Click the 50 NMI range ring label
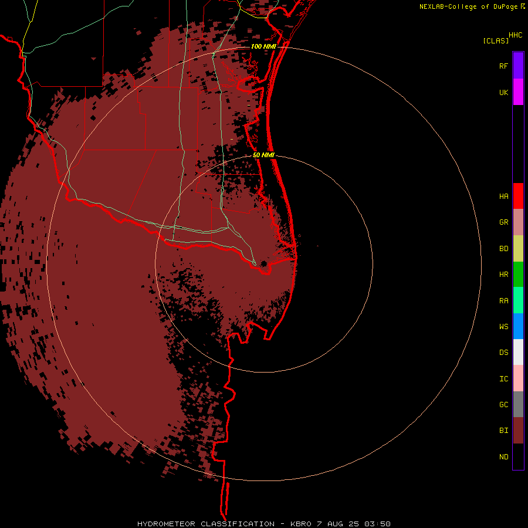Viewport: 528px width, 528px height. point(263,155)
